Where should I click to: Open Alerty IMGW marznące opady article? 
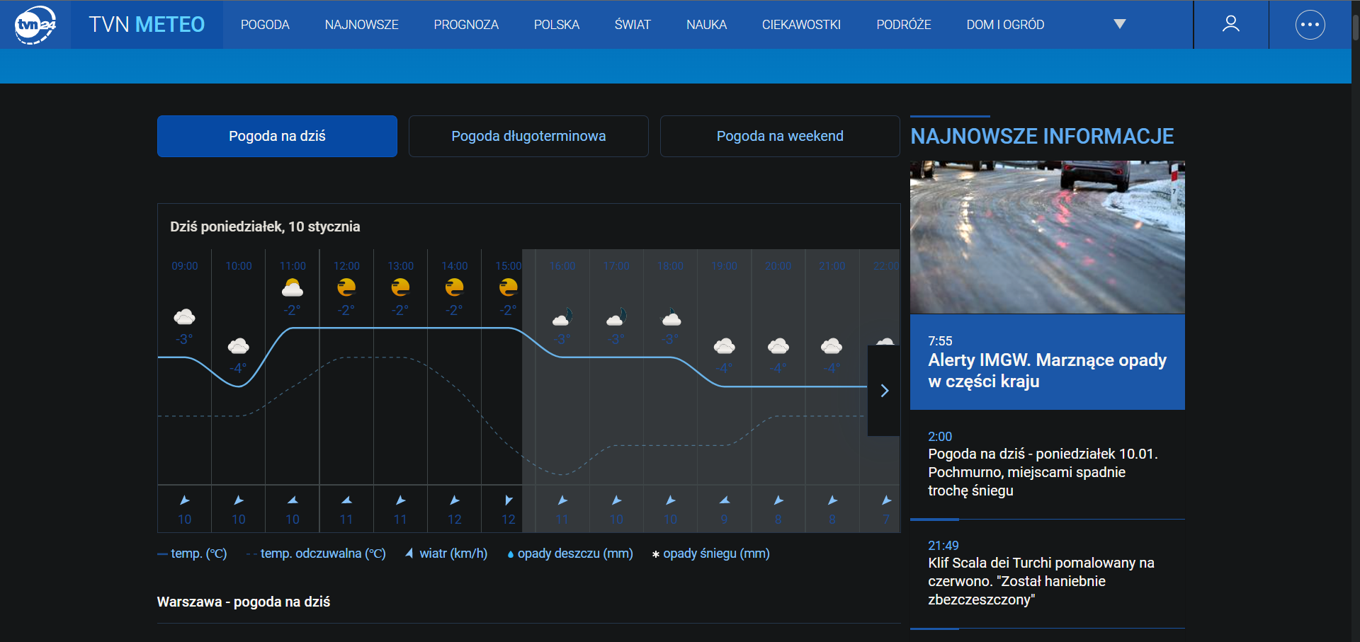(x=1047, y=370)
